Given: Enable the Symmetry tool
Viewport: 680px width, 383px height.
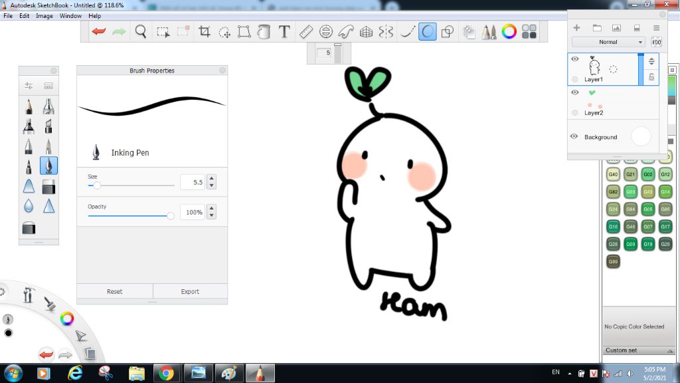Looking at the screenshot, I should coord(386,32).
